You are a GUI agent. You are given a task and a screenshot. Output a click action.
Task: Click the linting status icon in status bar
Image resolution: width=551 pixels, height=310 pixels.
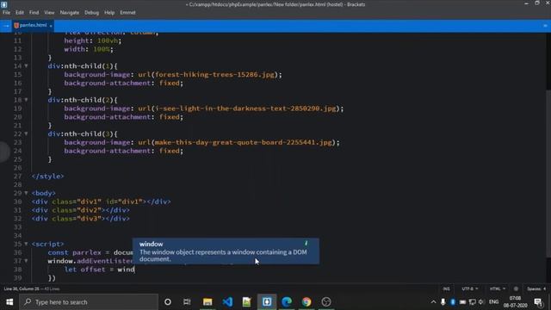click(x=516, y=288)
